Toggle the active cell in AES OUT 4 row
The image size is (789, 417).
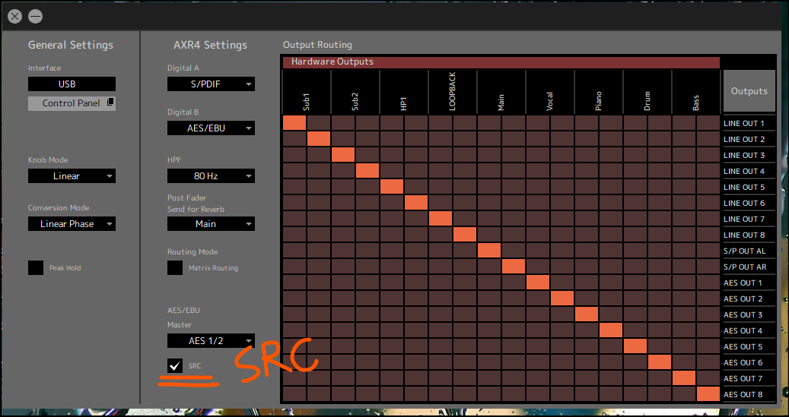point(610,330)
